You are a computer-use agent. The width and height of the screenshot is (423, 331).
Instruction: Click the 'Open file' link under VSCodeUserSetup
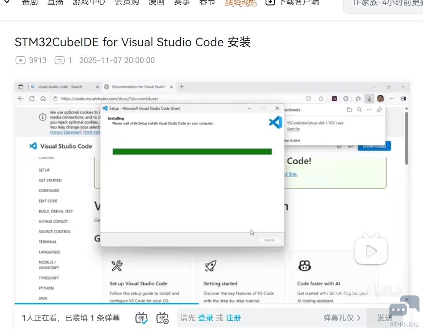293,129
